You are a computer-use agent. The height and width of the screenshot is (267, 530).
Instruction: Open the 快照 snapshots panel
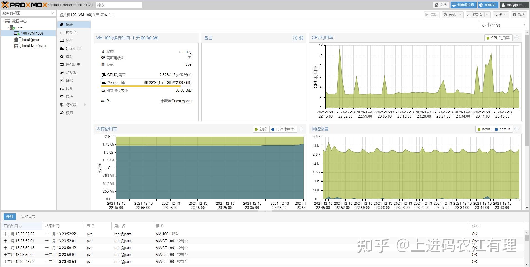coord(69,97)
